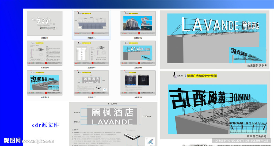Click the 方案设计3 file name label
Screen dimensions: 274x146
pos(45,68)
